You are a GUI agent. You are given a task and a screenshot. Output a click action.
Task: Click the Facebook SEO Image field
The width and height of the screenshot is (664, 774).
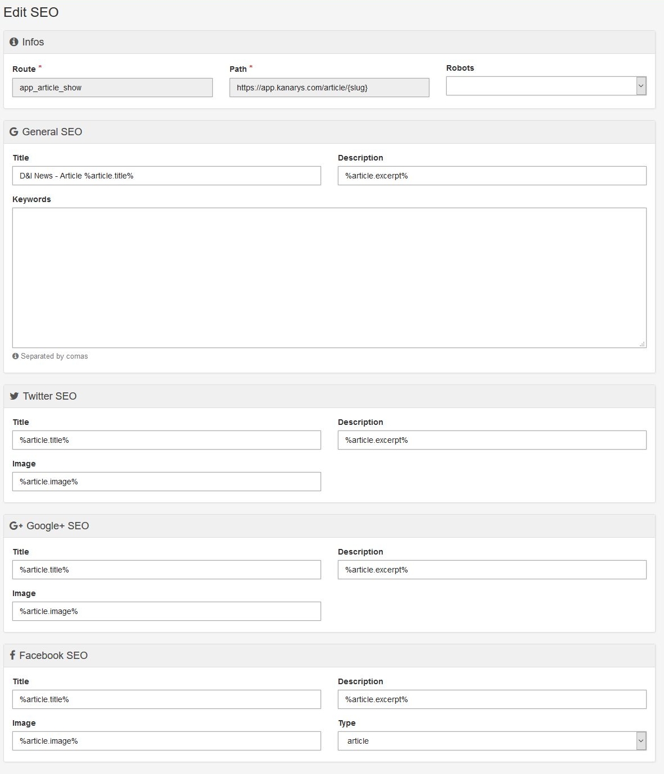(167, 741)
